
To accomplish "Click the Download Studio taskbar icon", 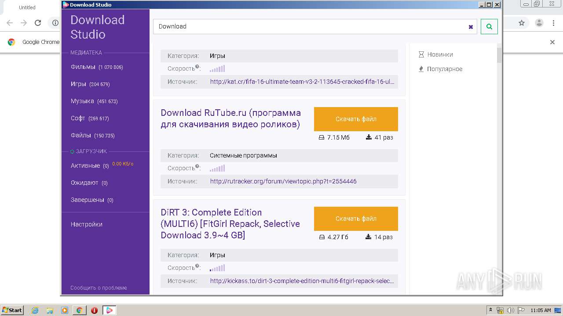I will 110,310.
